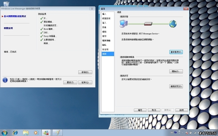Switch to Paint on the taskbar
This screenshot has height=136, width=218.
click(58, 133)
